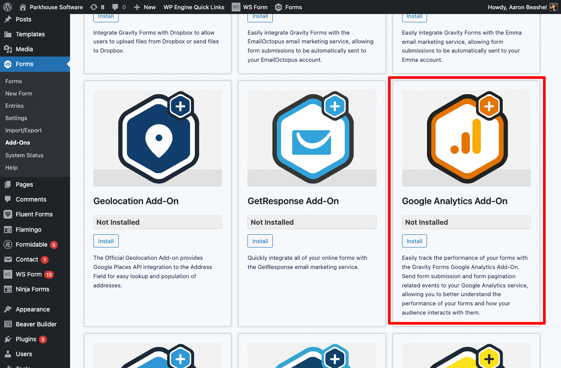
Task: Click Not Installed status under GetResponse Add-On
Action: point(312,222)
